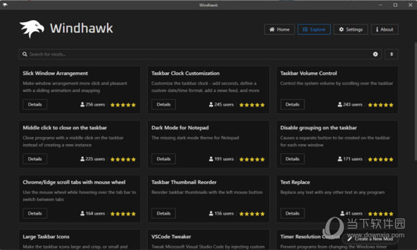Click the Windhawk hawk logo

[x=32, y=28]
